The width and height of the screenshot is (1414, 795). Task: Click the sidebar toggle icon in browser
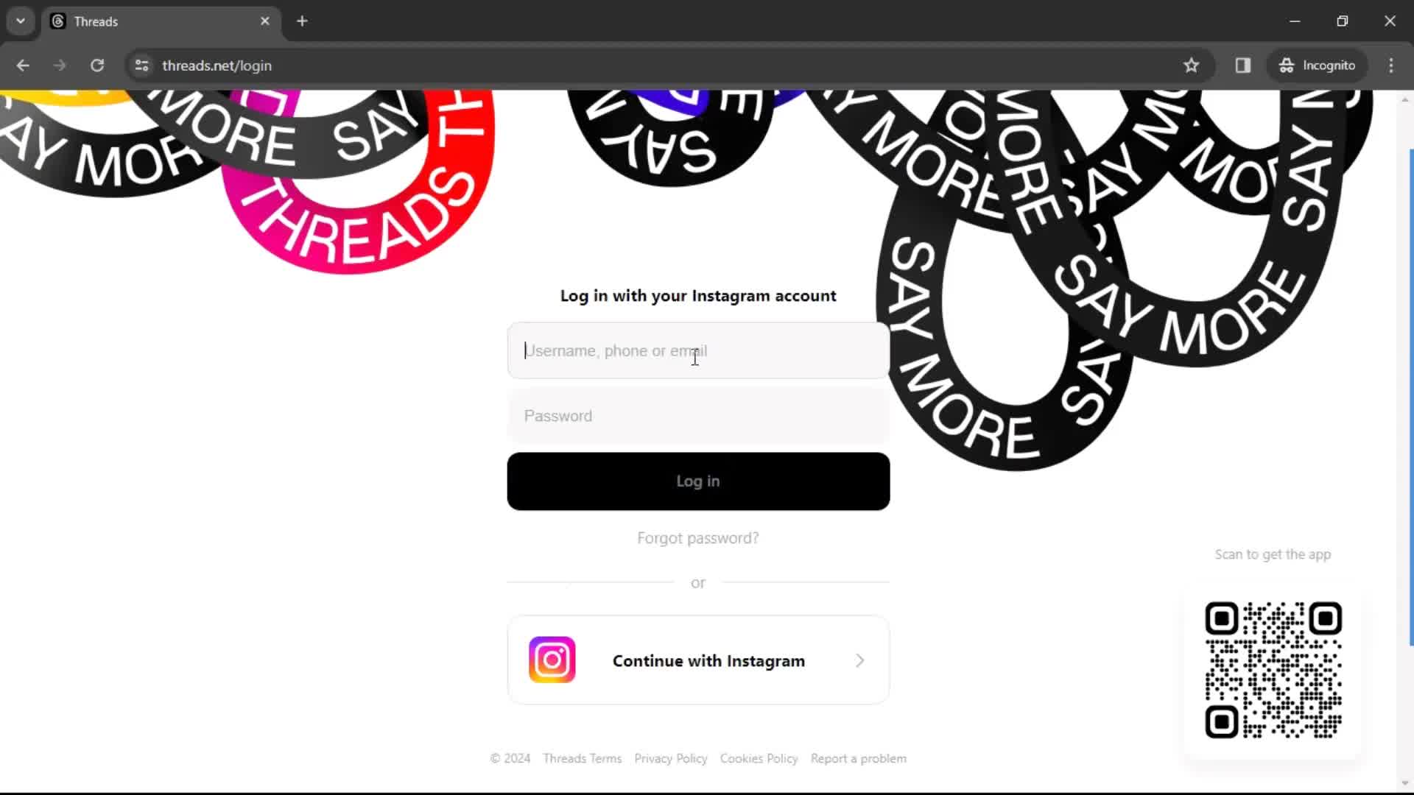click(1245, 65)
